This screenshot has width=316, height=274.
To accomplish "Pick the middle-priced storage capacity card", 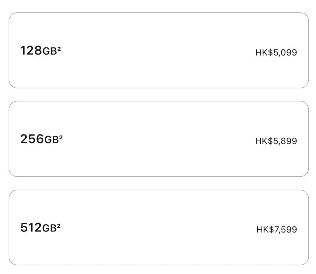I will click(158, 139).
